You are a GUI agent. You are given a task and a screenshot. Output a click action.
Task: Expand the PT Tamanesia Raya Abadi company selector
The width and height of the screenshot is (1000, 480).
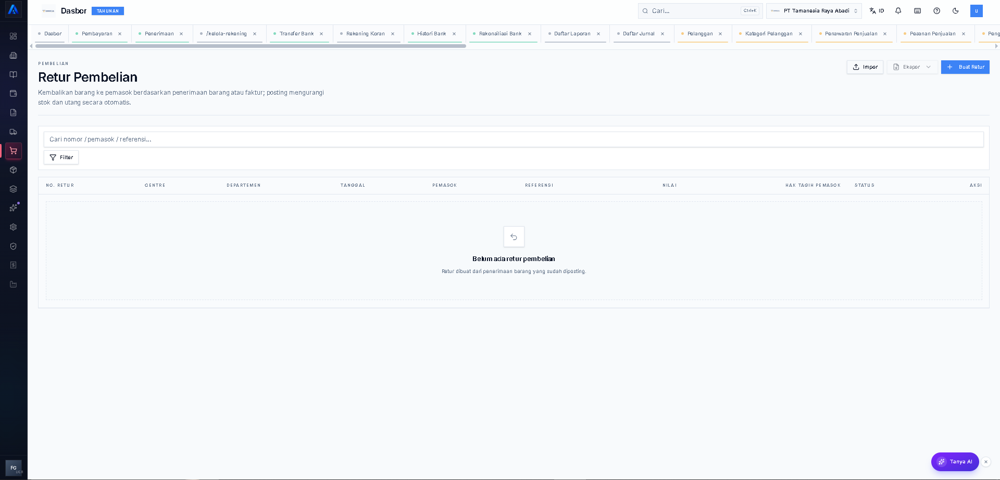pyautogui.click(x=814, y=11)
